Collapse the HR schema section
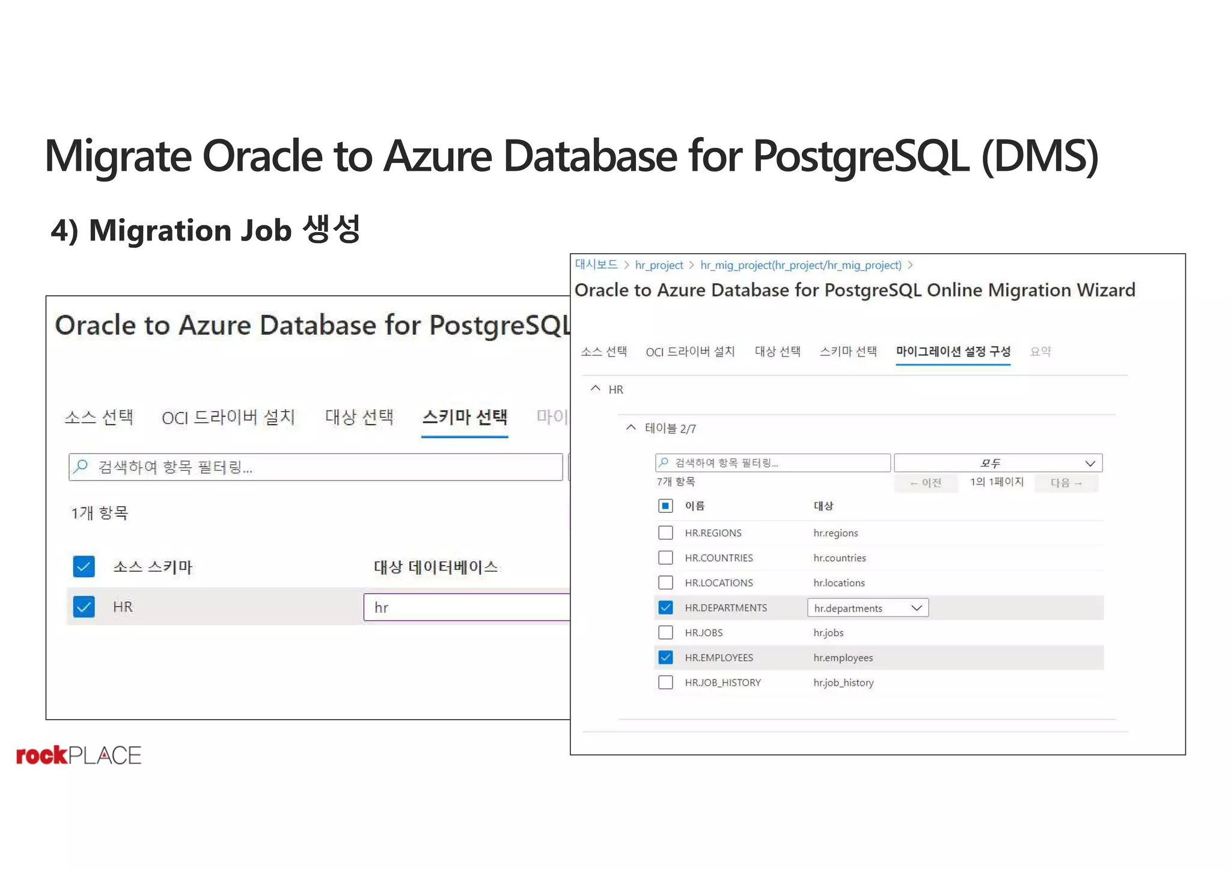Viewport: 1231px width, 870px height. 596,388
